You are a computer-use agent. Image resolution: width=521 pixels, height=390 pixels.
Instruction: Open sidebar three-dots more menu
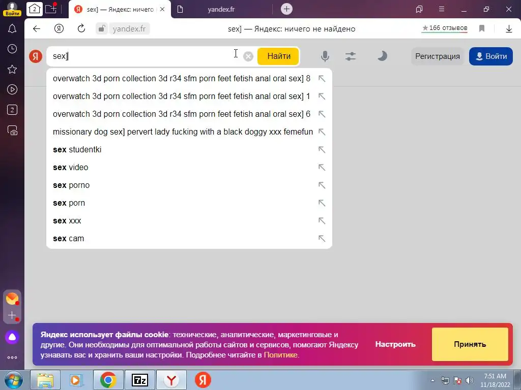[x=12, y=357]
